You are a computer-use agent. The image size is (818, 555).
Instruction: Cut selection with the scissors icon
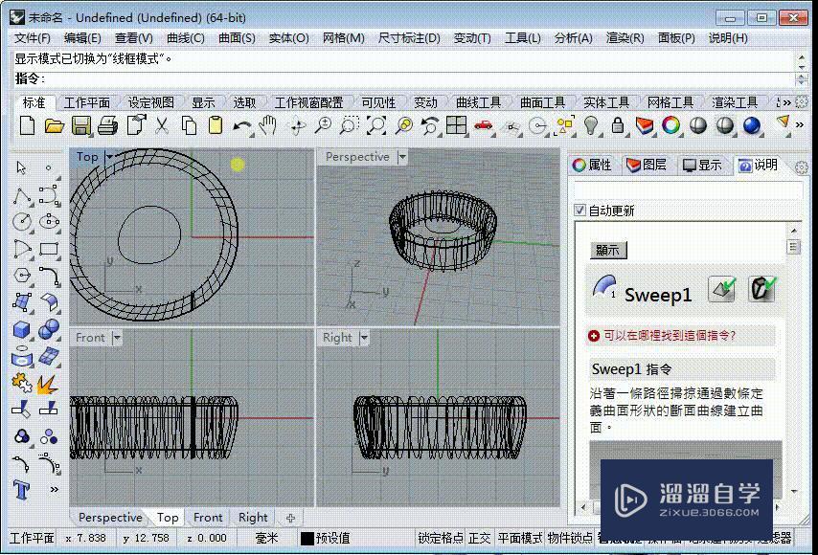162,125
